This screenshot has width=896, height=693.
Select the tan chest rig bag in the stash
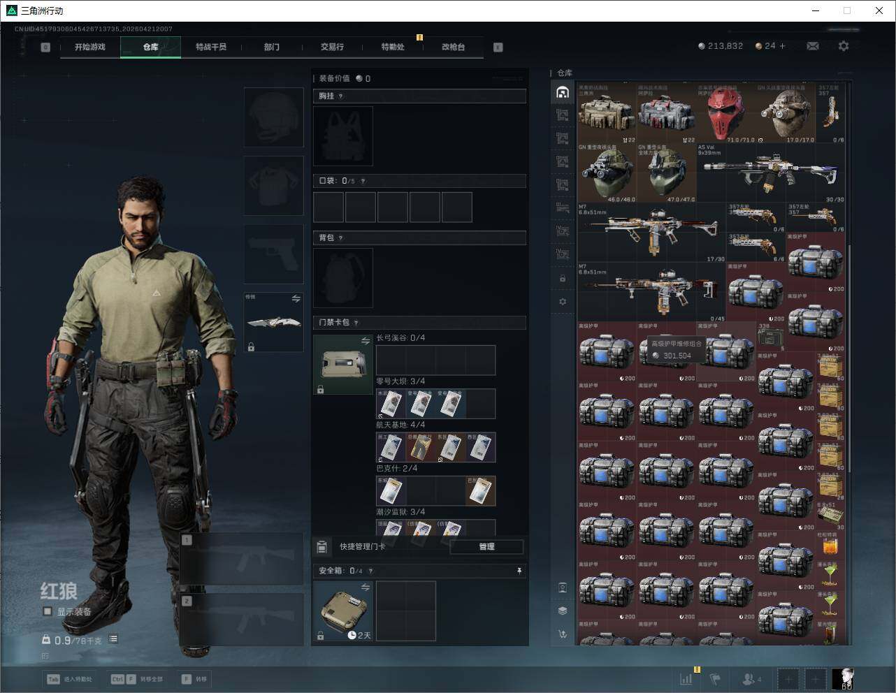[607, 114]
